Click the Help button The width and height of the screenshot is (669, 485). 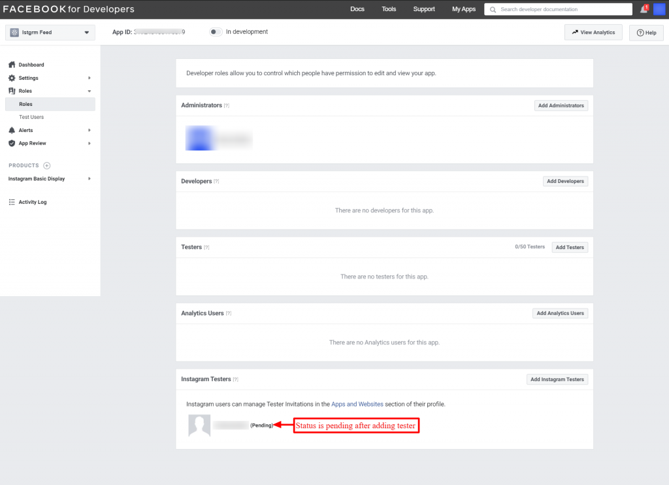(x=646, y=33)
